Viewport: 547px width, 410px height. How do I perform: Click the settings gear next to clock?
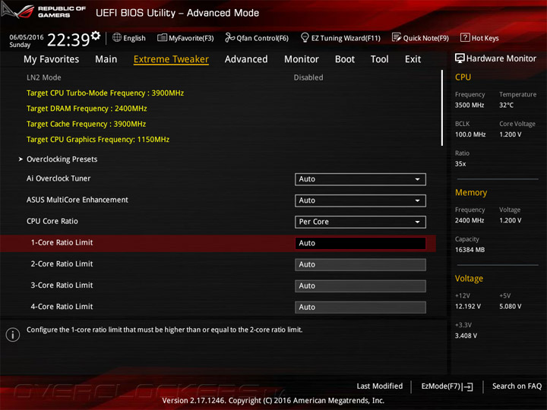click(96, 36)
